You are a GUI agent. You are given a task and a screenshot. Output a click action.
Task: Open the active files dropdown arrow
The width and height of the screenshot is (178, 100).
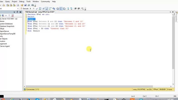pyautogui.click(x=170, y=12)
